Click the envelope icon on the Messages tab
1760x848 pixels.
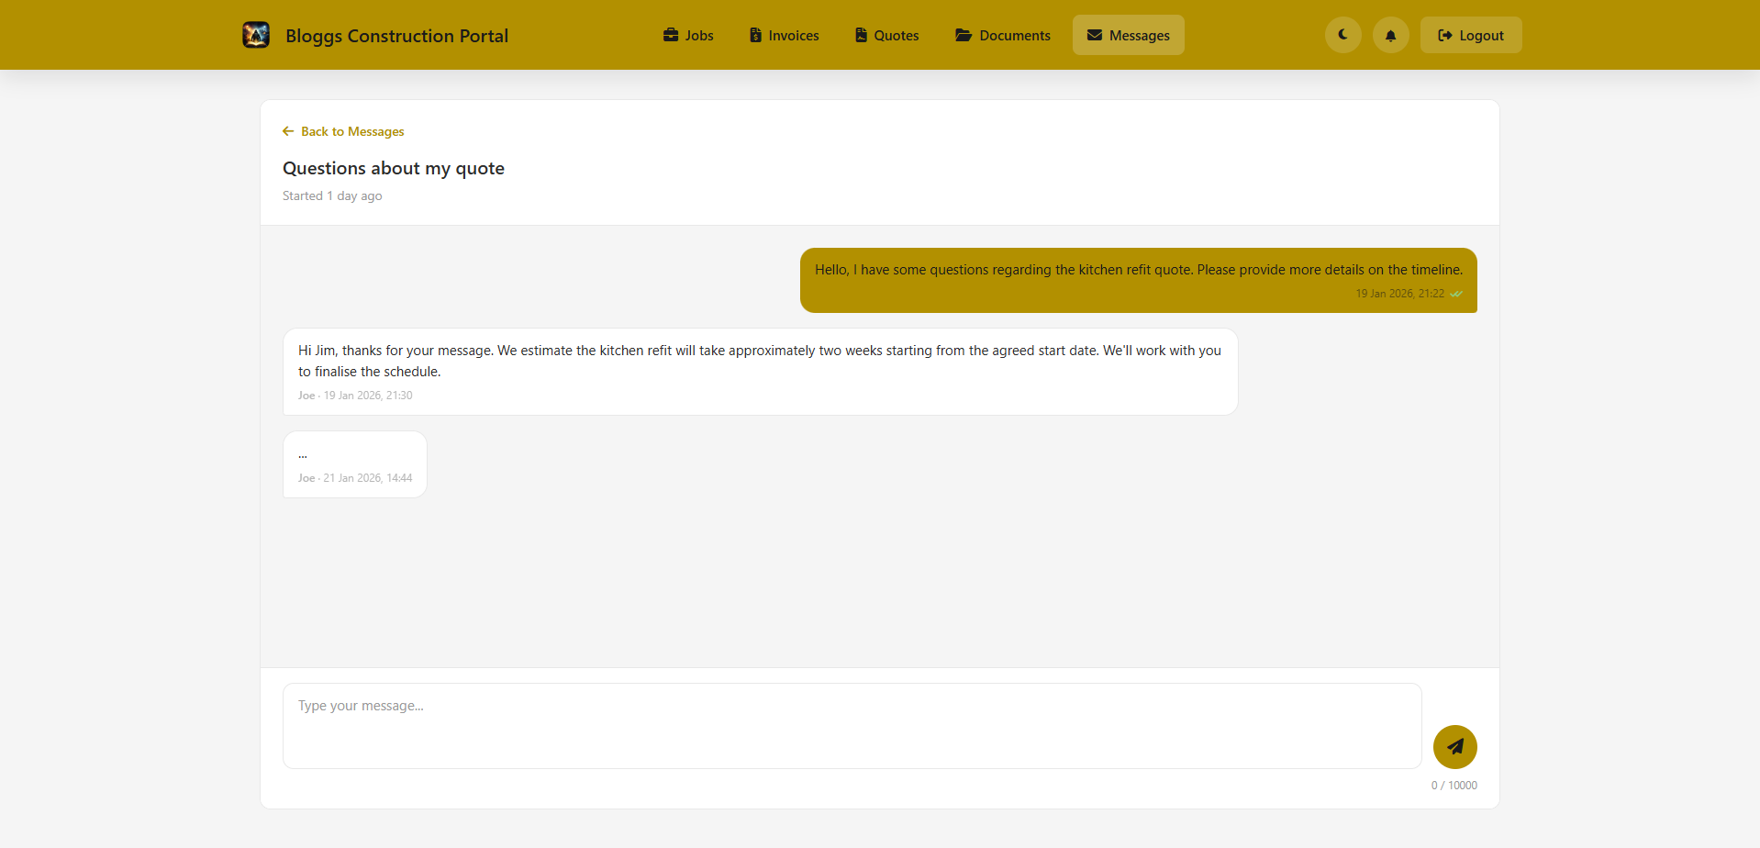(1093, 35)
